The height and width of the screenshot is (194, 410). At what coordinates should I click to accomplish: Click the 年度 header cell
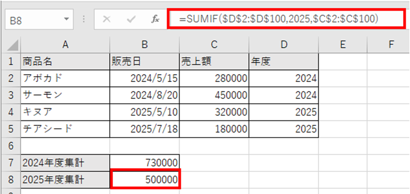(283, 61)
